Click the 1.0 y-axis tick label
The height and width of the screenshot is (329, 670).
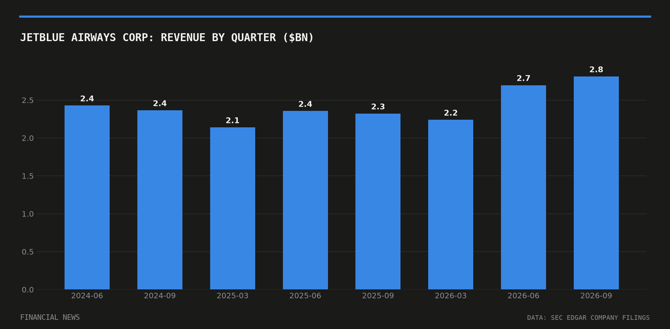tap(28, 214)
